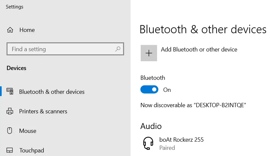
Task: Click the boAt Rockerz headset icon
Action: pos(148,143)
